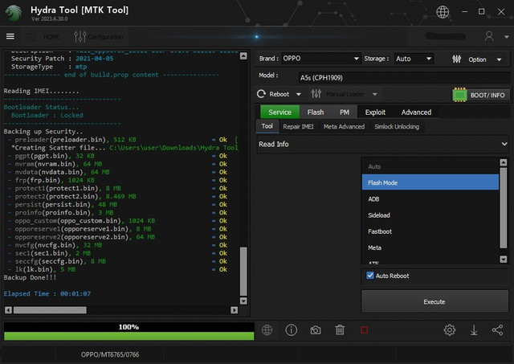Select the Tool sub-tab
The width and height of the screenshot is (514, 364).
click(267, 126)
